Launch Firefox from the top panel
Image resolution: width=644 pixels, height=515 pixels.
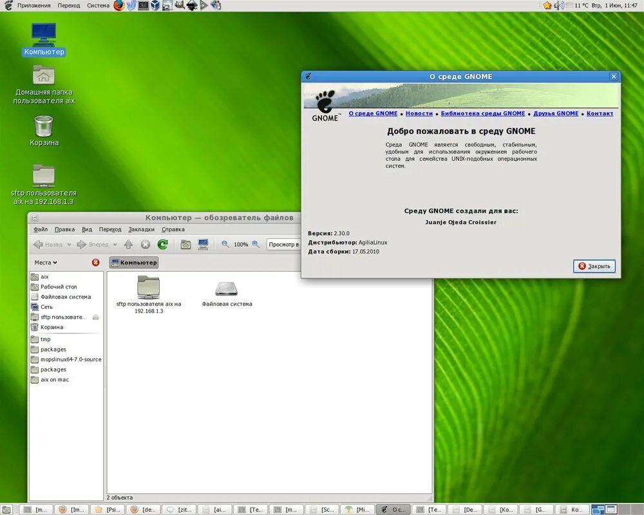[x=120, y=5]
